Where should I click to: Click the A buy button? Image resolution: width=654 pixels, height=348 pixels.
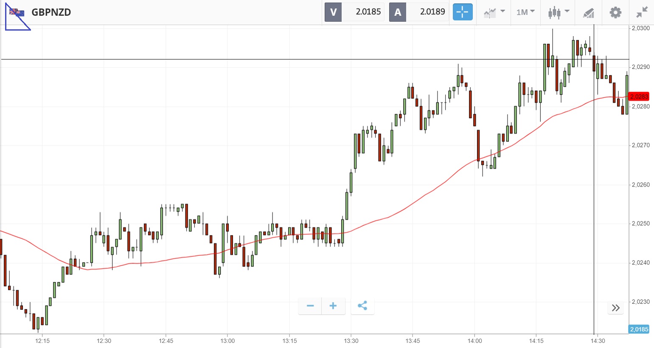(x=398, y=12)
